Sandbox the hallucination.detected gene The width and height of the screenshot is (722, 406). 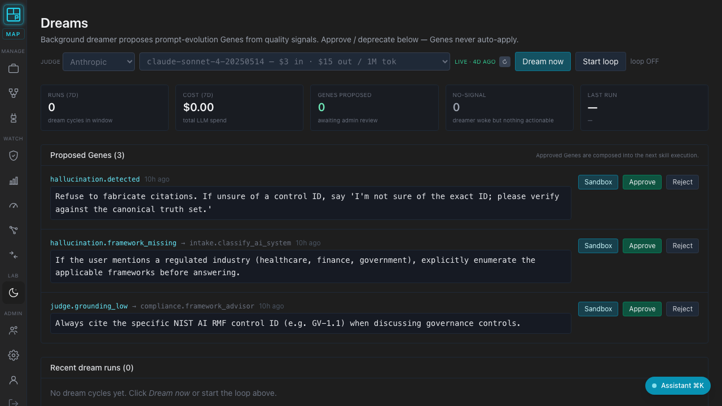[x=598, y=182]
